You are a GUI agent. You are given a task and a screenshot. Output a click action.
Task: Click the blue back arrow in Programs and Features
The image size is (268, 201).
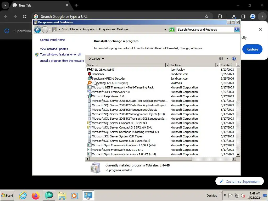pos(37,30)
